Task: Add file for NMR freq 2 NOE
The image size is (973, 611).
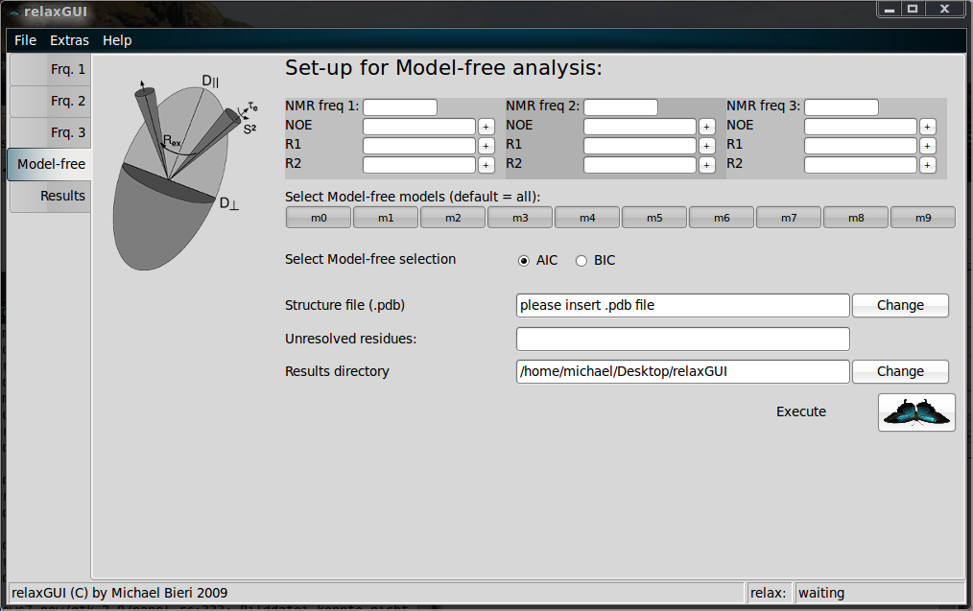Action: click(706, 127)
